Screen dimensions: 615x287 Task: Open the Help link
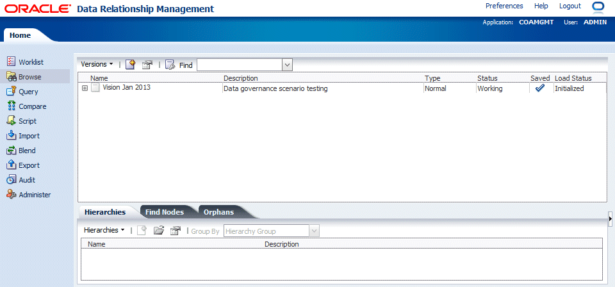(541, 6)
